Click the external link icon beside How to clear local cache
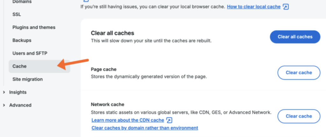This screenshot has width=326, height=137. click(x=286, y=7)
